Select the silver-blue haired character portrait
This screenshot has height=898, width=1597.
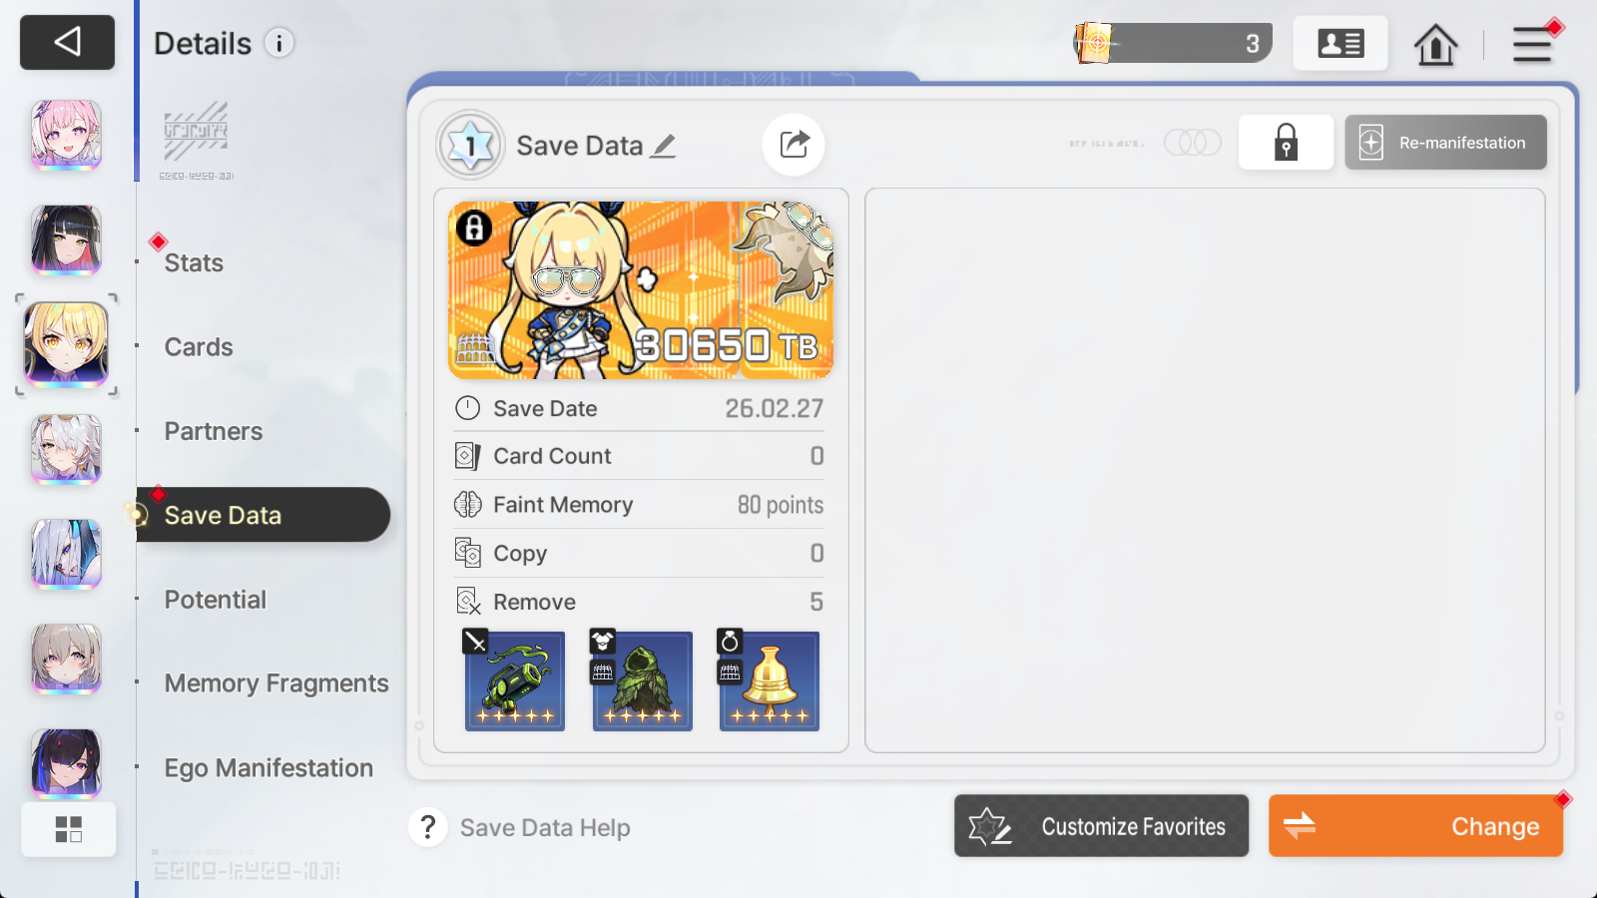[x=66, y=554]
